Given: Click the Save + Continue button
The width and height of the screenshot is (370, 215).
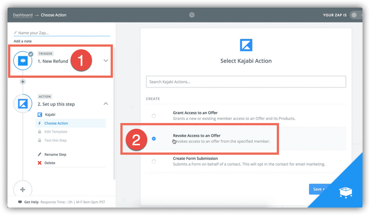Looking at the screenshot, I should point(319,189).
